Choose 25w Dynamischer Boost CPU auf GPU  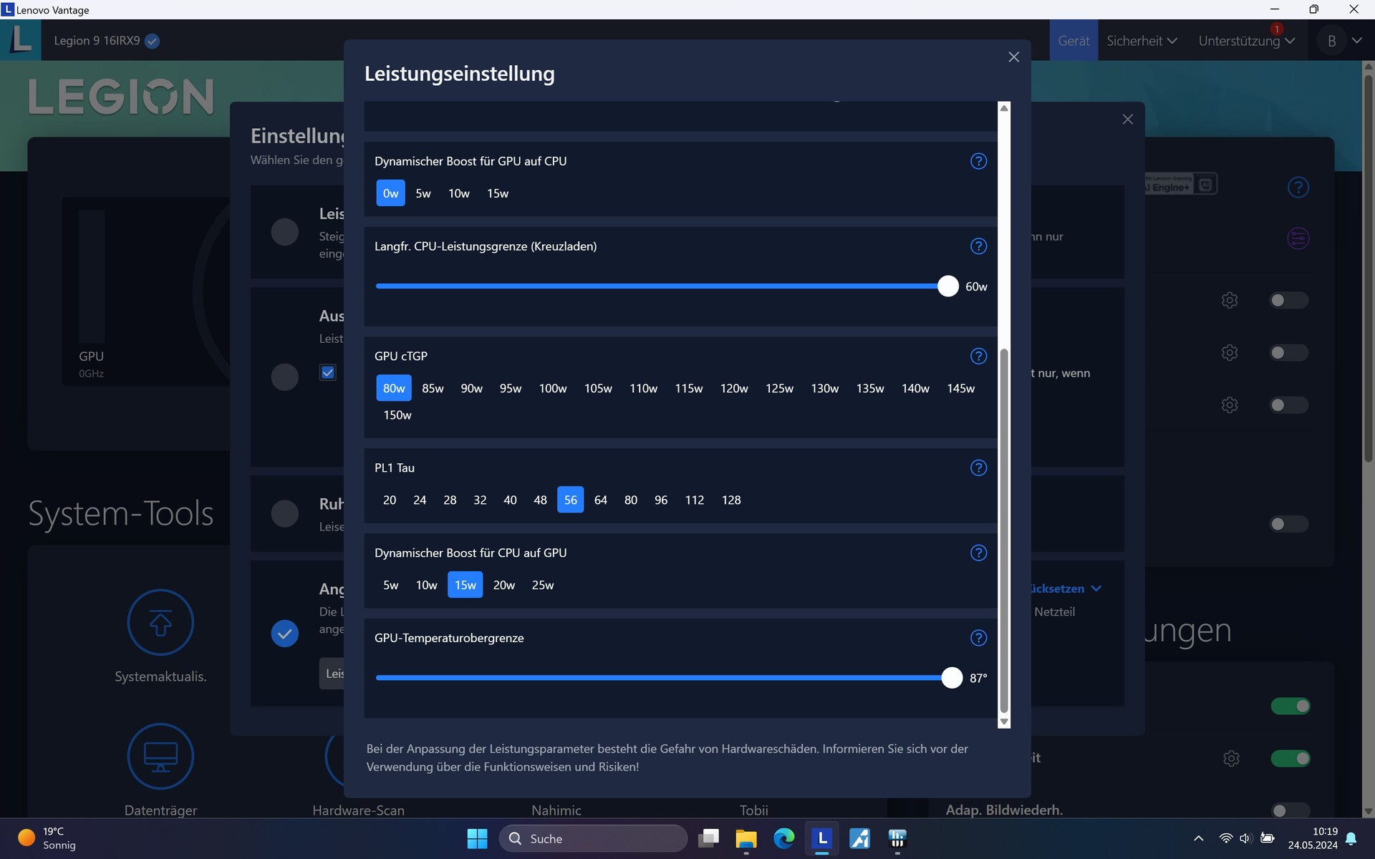click(x=542, y=585)
